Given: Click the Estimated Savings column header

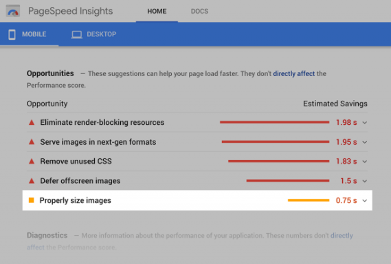Looking at the screenshot, I should click(335, 104).
